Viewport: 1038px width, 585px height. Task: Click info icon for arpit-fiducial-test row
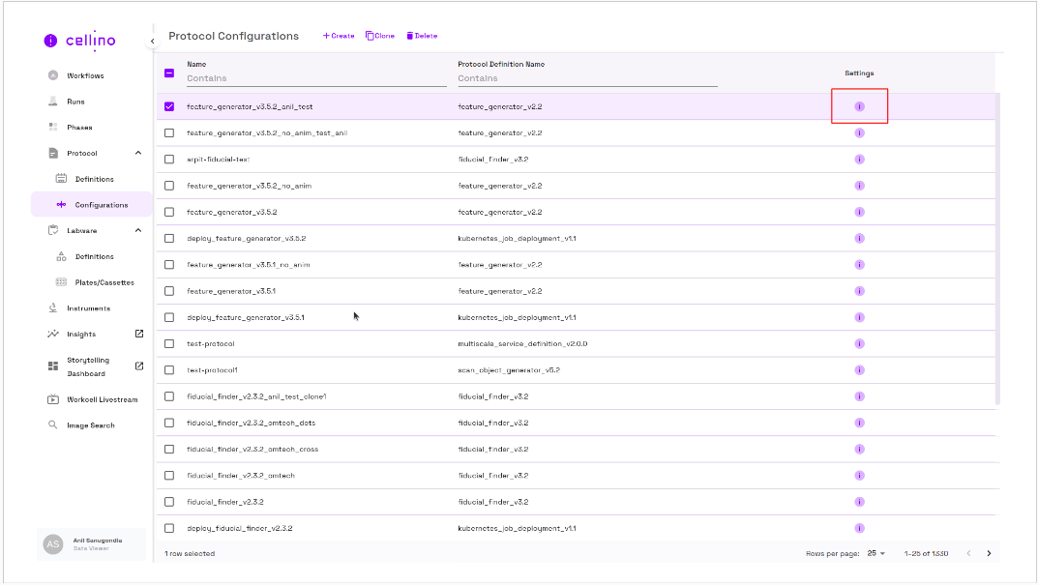[x=859, y=160]
